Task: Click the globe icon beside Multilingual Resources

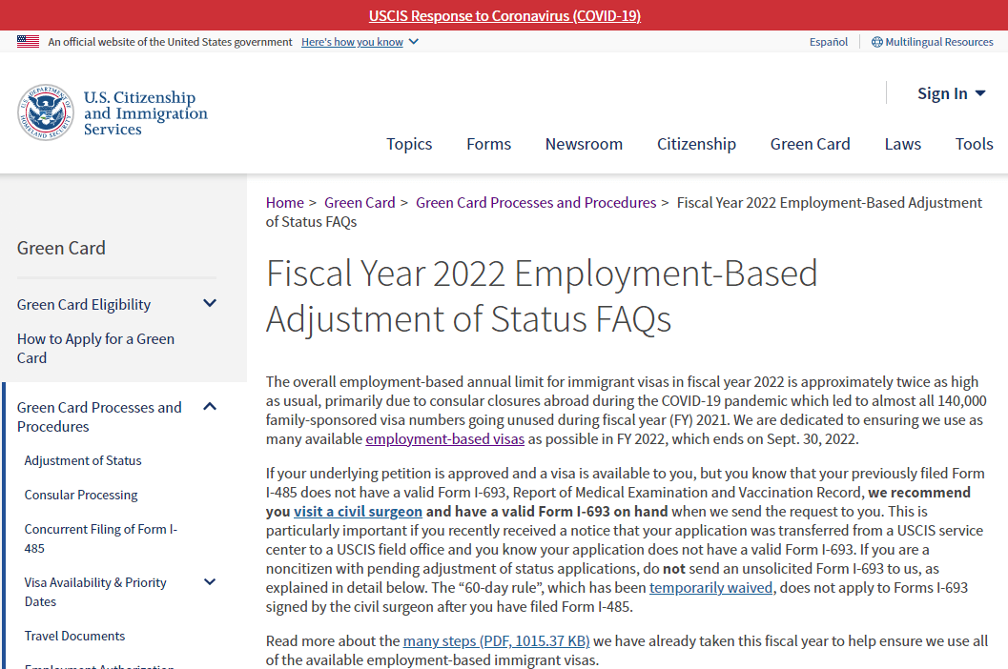Action: pyautogui.click(x=876, y=42)
